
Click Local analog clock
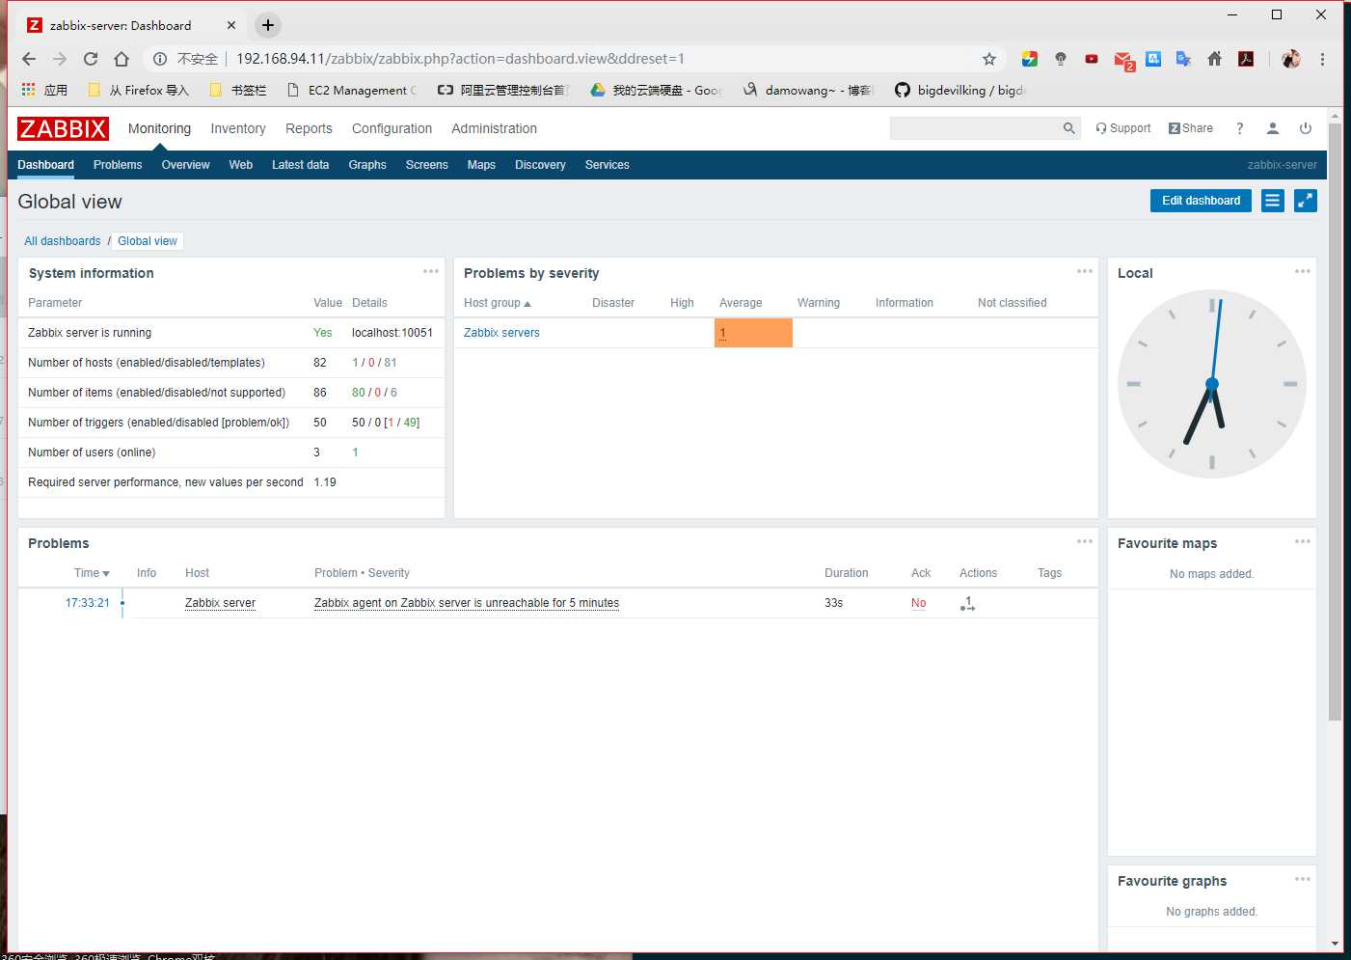tap(1212, 384)
